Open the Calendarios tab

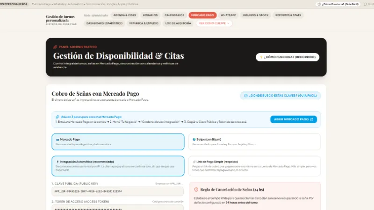pyautogui.click(x=174, y=15)
